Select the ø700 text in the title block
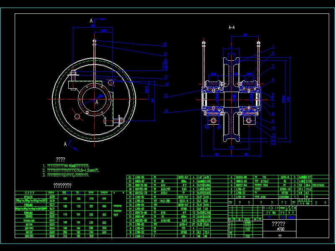Viewport: 335px width, 251px height. 279,229
